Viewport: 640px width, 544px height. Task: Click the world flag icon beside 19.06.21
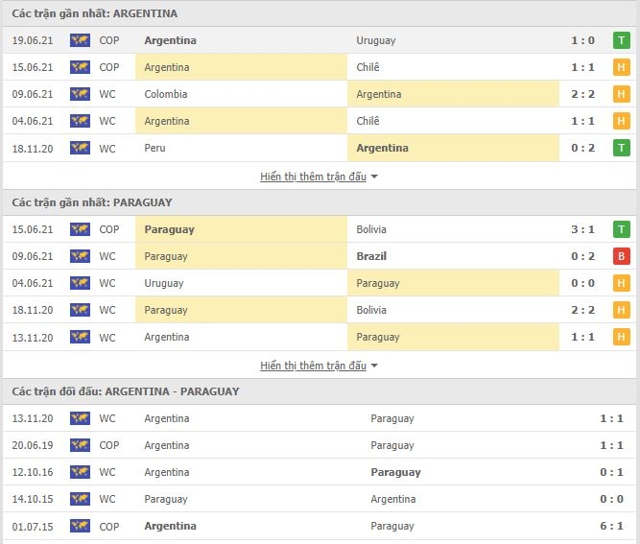[x=80, y=40]
